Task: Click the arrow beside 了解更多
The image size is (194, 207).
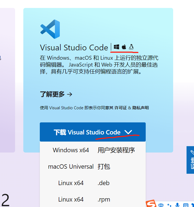Action: pyautogui.click(x=70, y=94)
